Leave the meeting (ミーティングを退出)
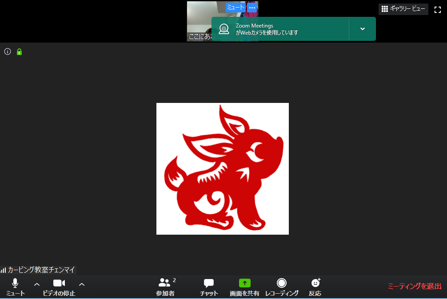Screen dimensions: 447x299 pyautogui.click(x=415, y=286)
